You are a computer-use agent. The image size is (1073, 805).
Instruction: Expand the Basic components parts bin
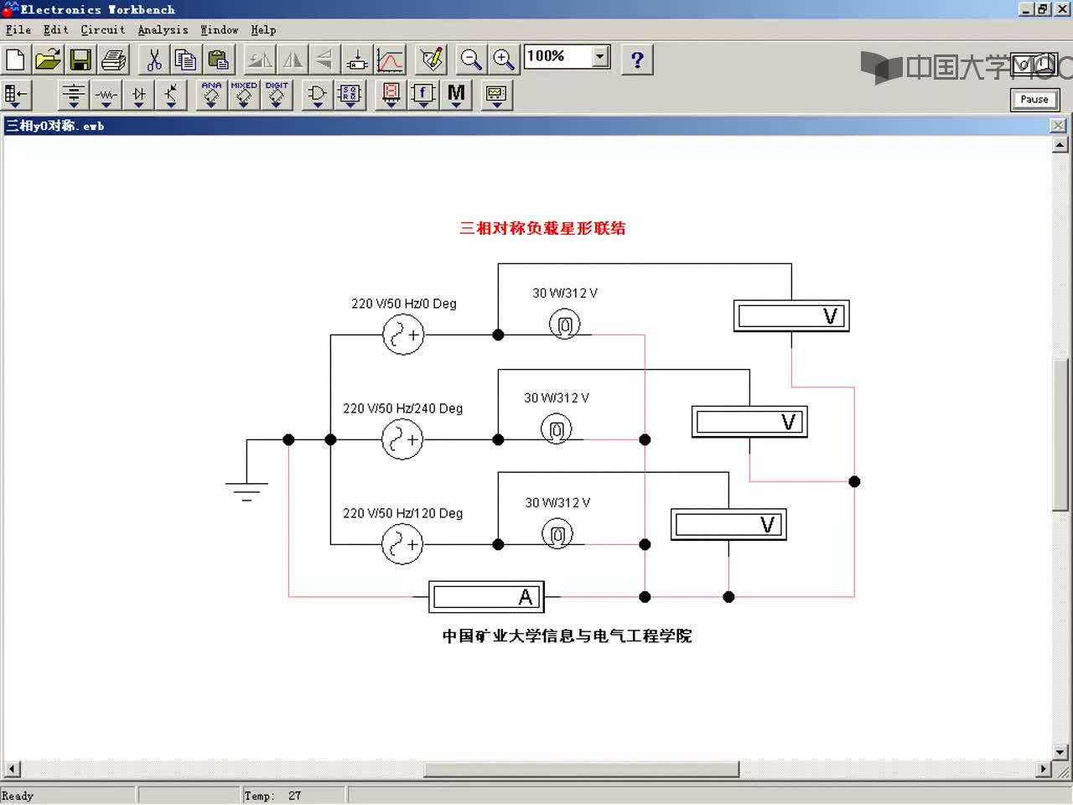tap(106, 95)
